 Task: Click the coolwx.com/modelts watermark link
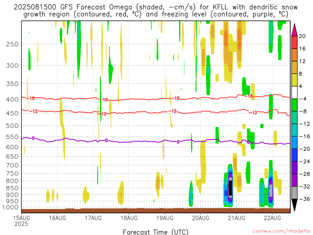pyautogui.click(x=281, y=231)
